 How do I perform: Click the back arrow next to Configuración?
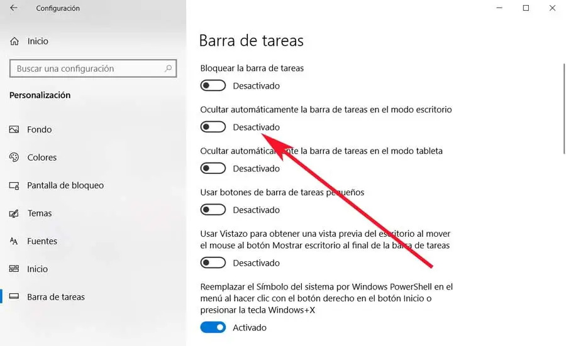pos(14,8)
